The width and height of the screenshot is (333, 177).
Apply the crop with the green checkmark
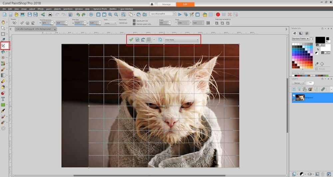click(131, 40)
